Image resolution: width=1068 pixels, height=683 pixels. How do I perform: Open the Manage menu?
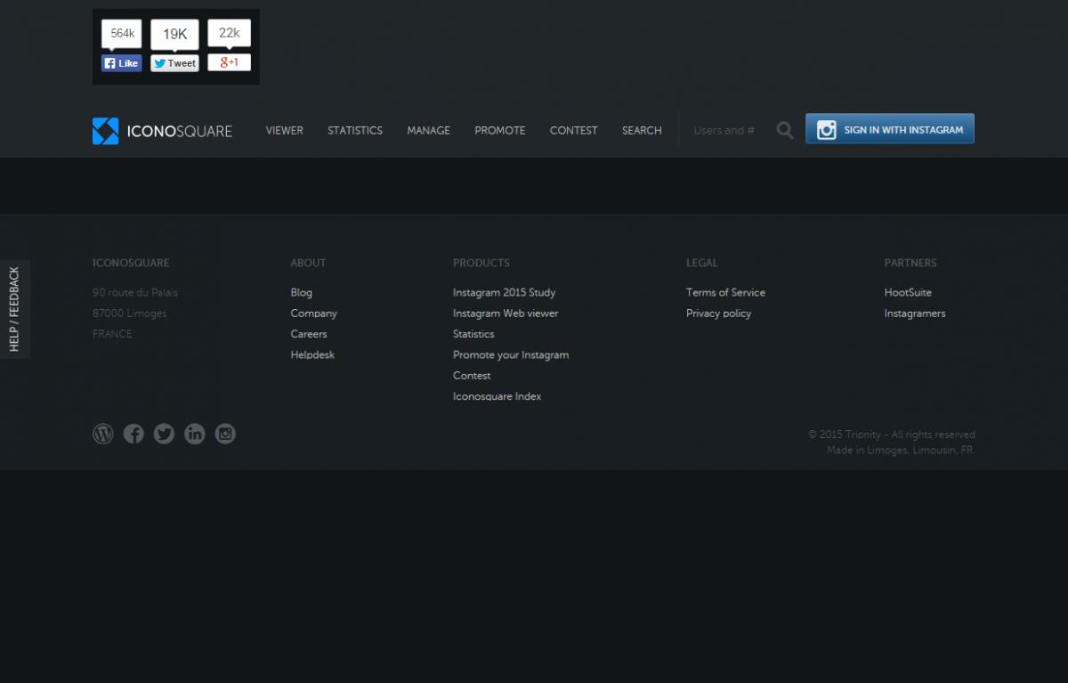pyautogui.click(x=429, y=130)
